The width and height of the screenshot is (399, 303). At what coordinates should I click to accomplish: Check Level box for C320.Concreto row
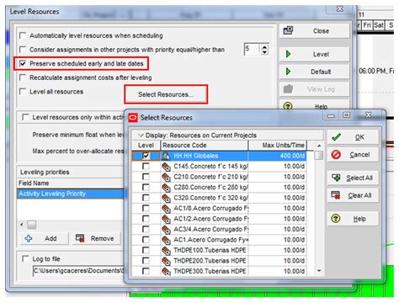pyautogui.click(x=146, y=198)
